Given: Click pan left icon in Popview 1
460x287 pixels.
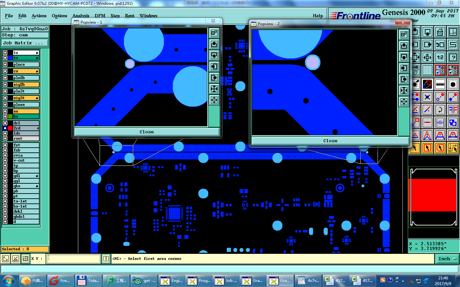Looking at the screenshot, I should point(214,66).
